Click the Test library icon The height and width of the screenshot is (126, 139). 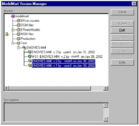point(19,43)
